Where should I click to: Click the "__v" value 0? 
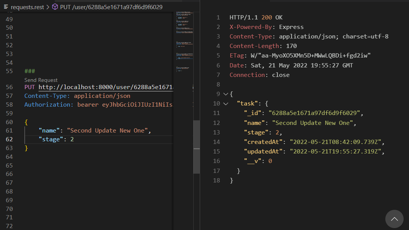(x=270, y=161)
